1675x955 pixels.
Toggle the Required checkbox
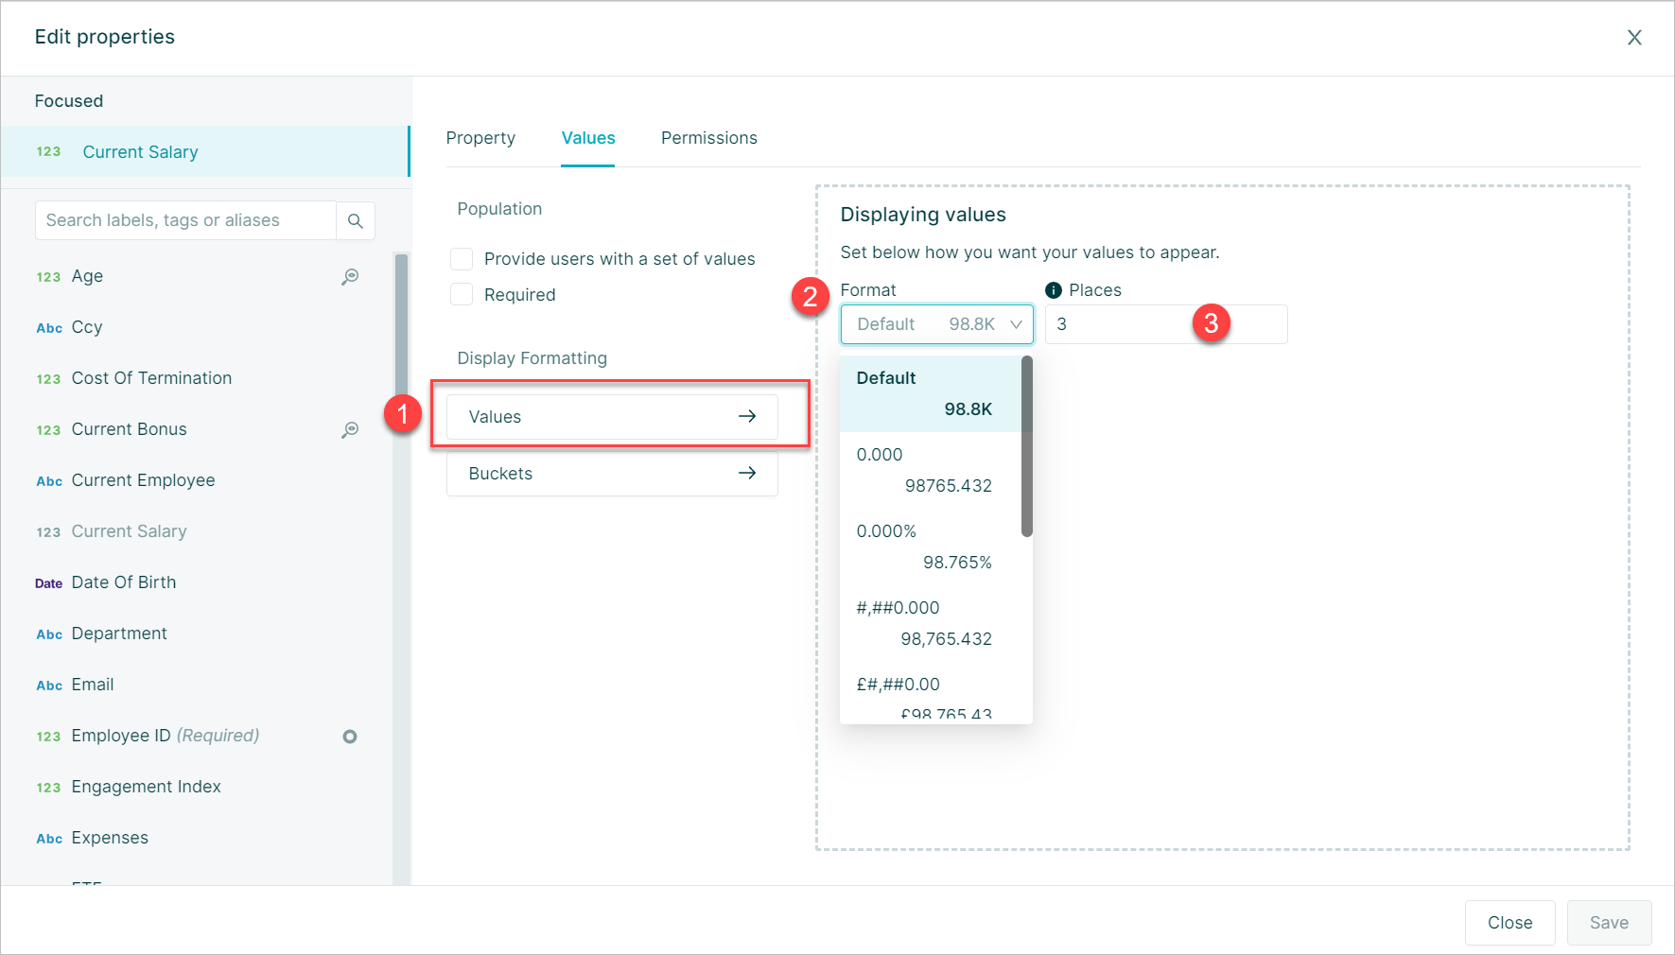[x=462, y=294]
